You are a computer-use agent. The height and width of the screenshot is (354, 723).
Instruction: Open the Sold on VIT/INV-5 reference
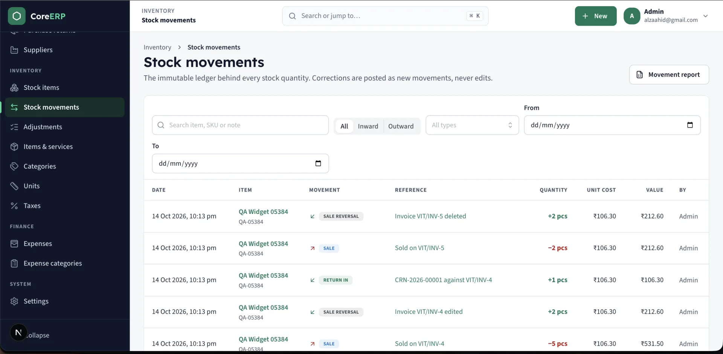tap(419, 248)
